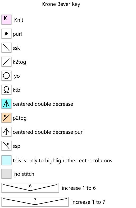The image size is (136, 208).
Task: Click the 'centered double decrease' label text
Action: 43,104
